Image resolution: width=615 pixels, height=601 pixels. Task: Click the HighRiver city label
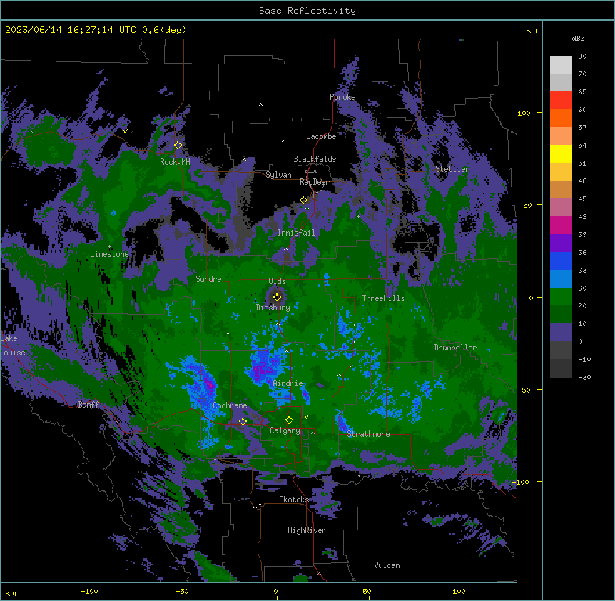point(307,530)
